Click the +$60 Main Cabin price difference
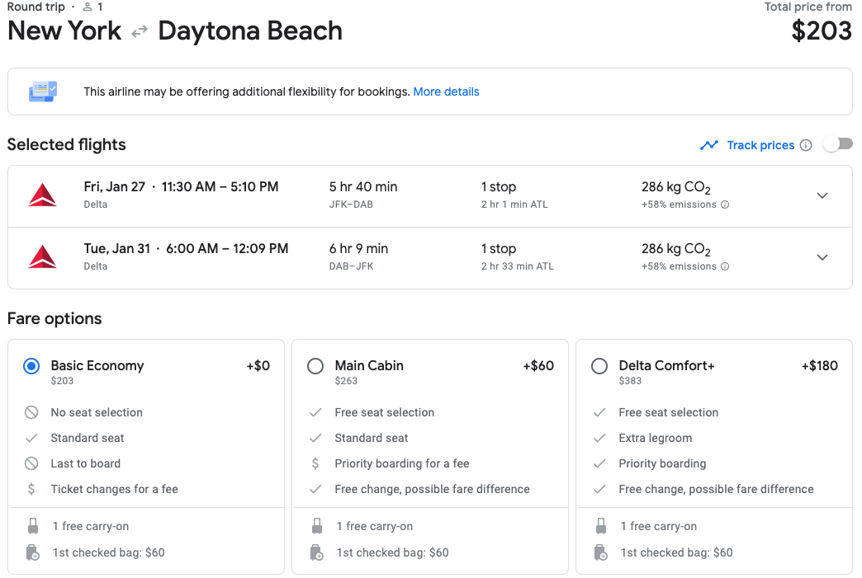The image size is (862, 578). (538, 365)
